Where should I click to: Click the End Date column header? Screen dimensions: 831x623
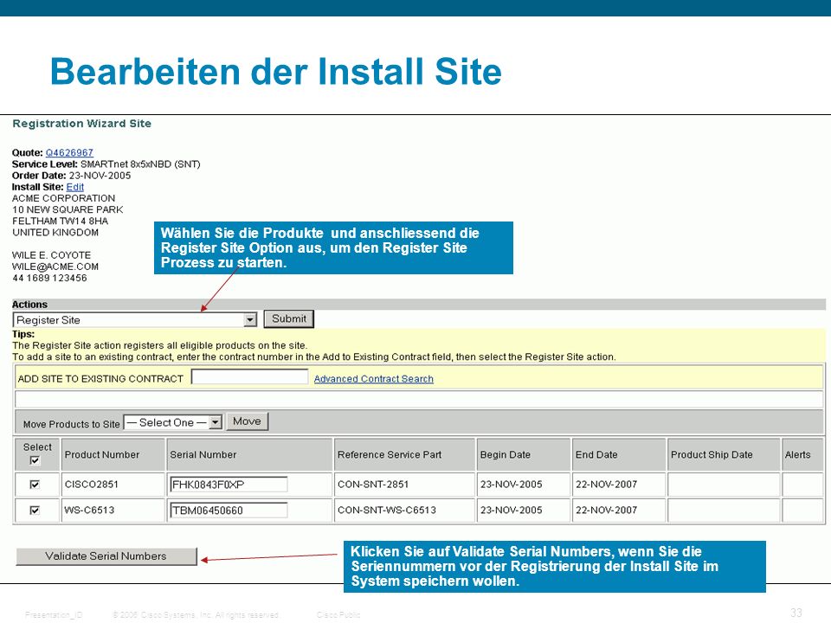(x=619, y=454)
